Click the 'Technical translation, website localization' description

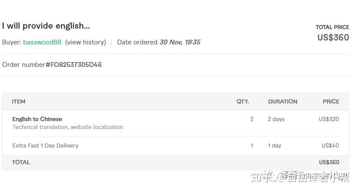pyautogui.click(x=68, y=127)
